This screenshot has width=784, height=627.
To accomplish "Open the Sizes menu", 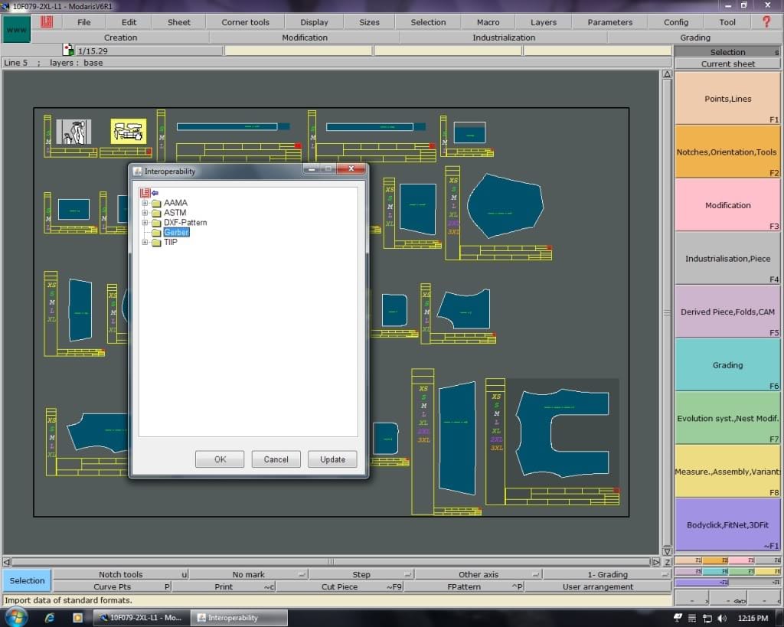I will pos(370,22).
